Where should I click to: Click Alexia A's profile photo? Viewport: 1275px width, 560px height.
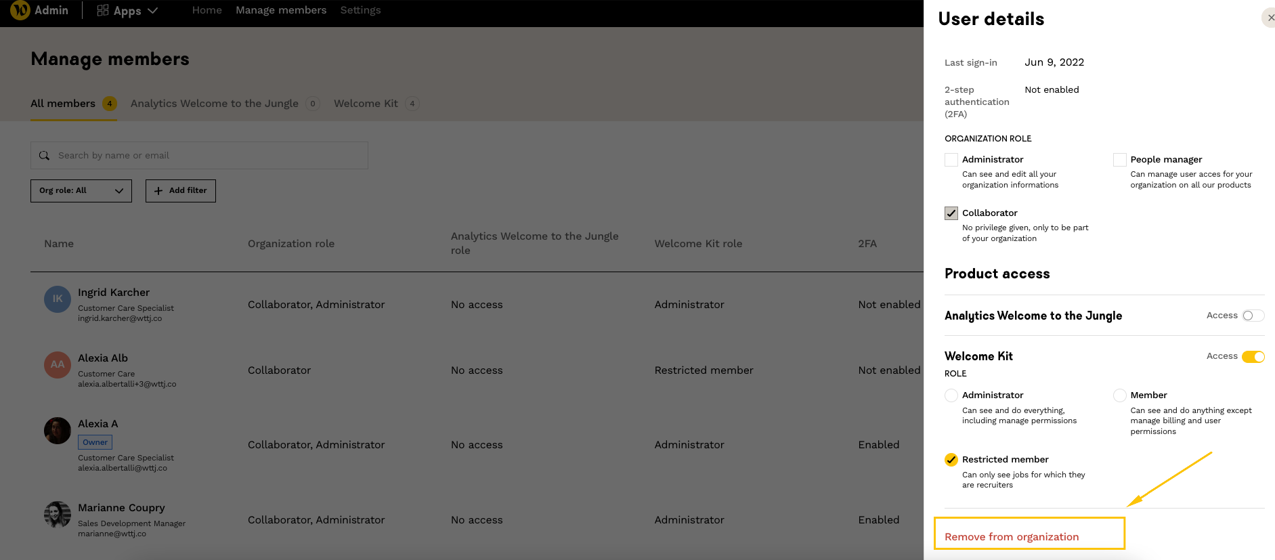pyautogui.click(x=58, y=430)
